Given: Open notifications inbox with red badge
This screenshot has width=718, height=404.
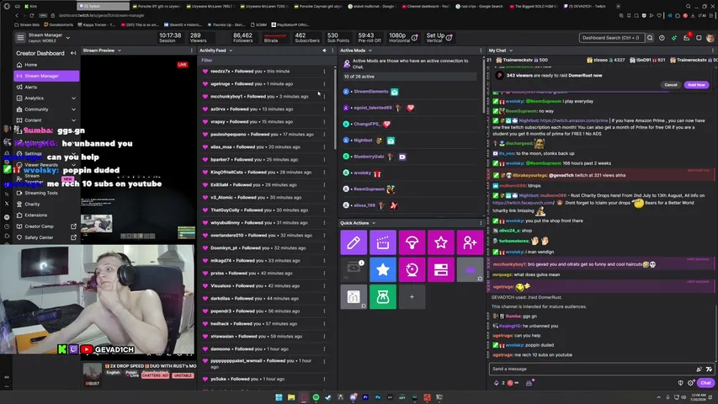Looking at the screenshot, I should click(x=686, y=38).
